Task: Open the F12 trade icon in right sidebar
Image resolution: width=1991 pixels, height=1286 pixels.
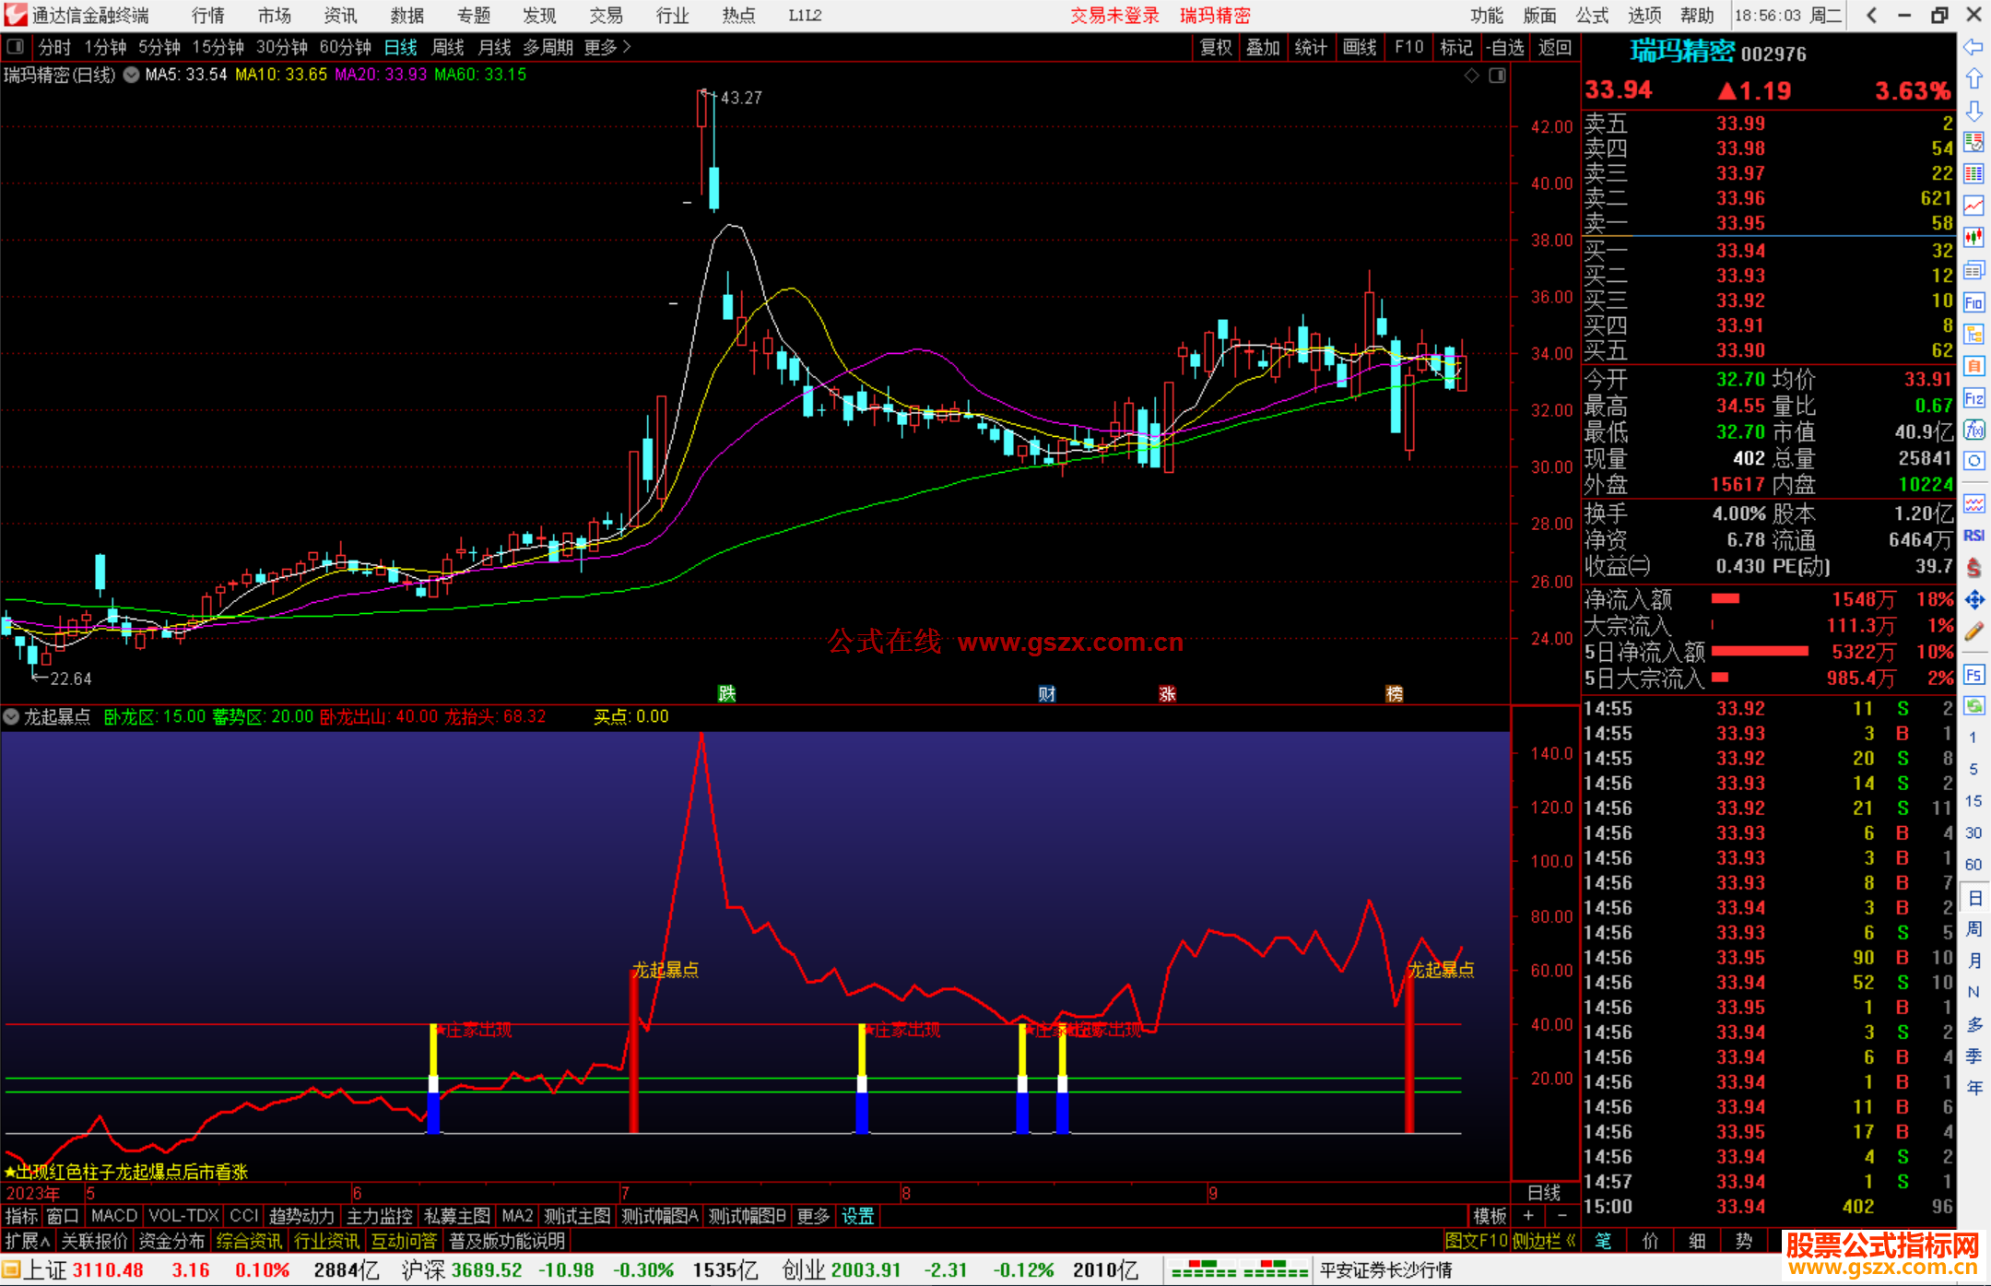Action: [1973, 398]
